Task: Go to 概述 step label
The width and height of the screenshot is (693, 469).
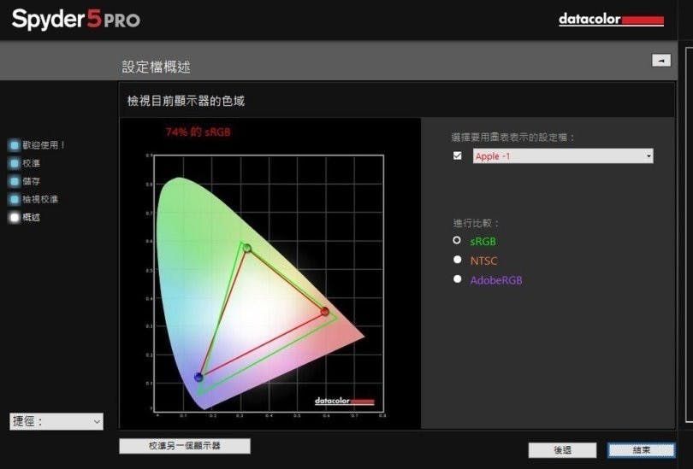Action: pos(32,218)
